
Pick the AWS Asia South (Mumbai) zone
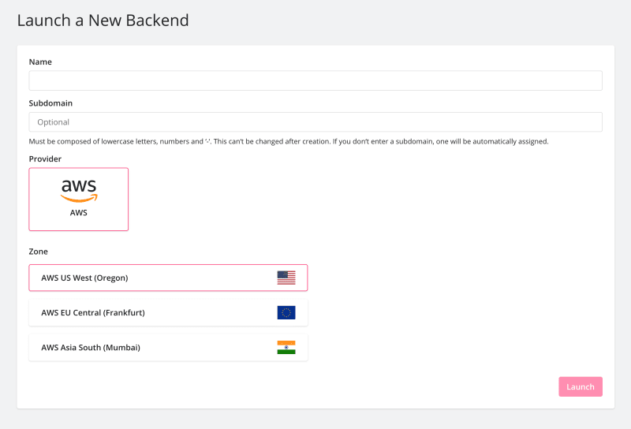point(168,347)
